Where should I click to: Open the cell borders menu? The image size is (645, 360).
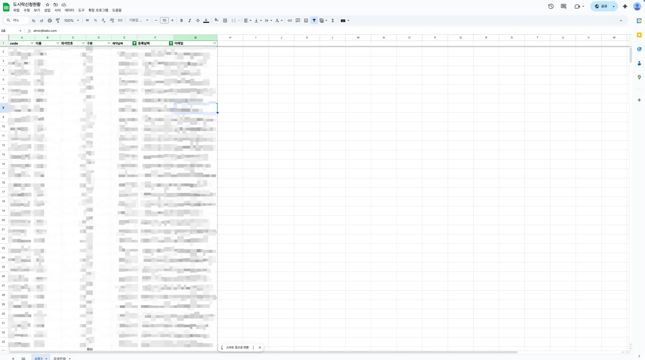tap(225, 20)
